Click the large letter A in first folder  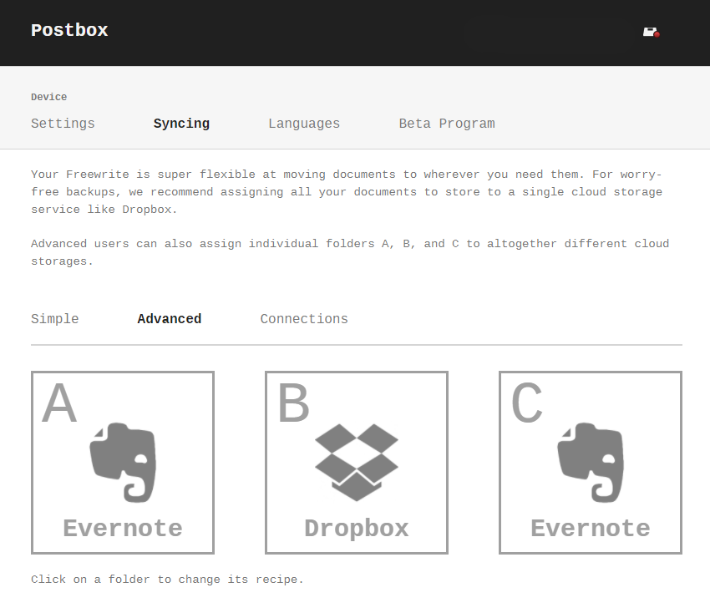coord(59,403)
